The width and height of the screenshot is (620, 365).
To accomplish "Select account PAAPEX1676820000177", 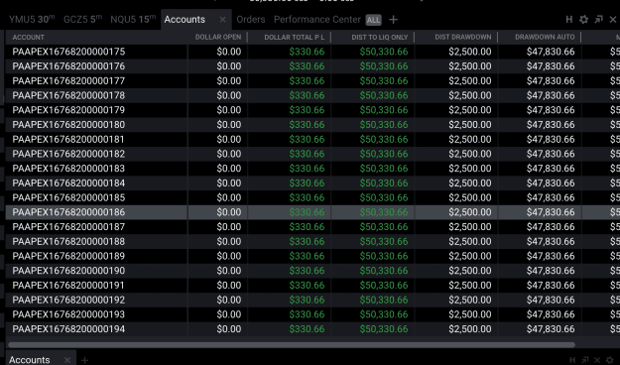I will (x=68, y=80).
